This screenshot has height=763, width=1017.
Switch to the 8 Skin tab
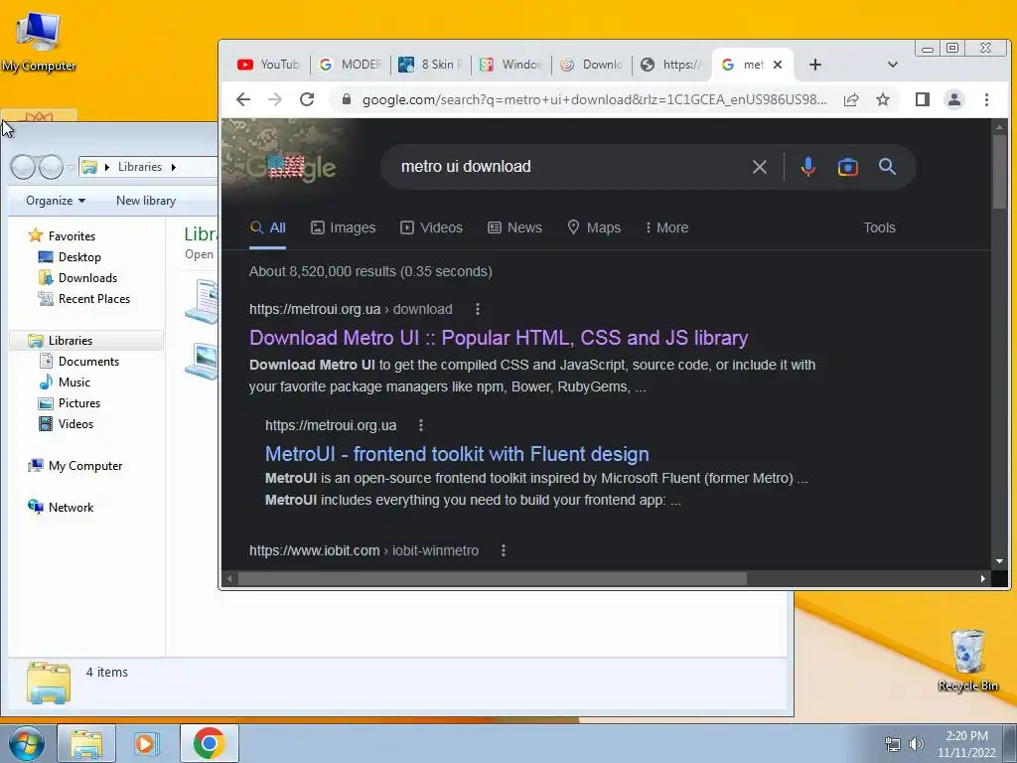click(431, 65)
